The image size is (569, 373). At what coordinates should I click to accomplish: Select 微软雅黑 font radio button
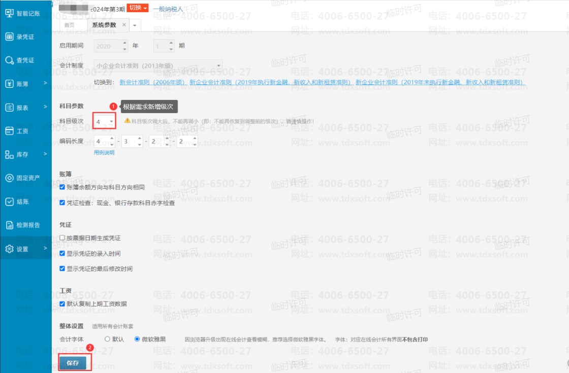(137, 340)
